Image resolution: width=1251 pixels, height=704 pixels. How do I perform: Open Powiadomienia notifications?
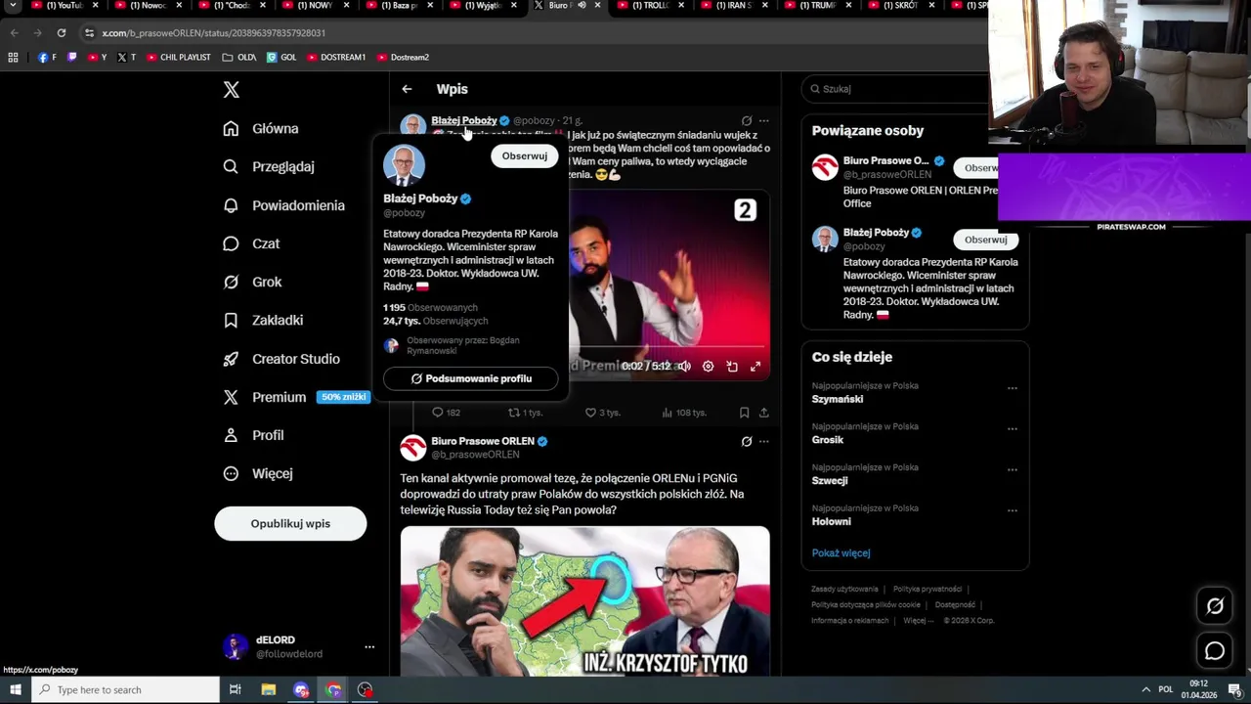[x=283, y=205]
